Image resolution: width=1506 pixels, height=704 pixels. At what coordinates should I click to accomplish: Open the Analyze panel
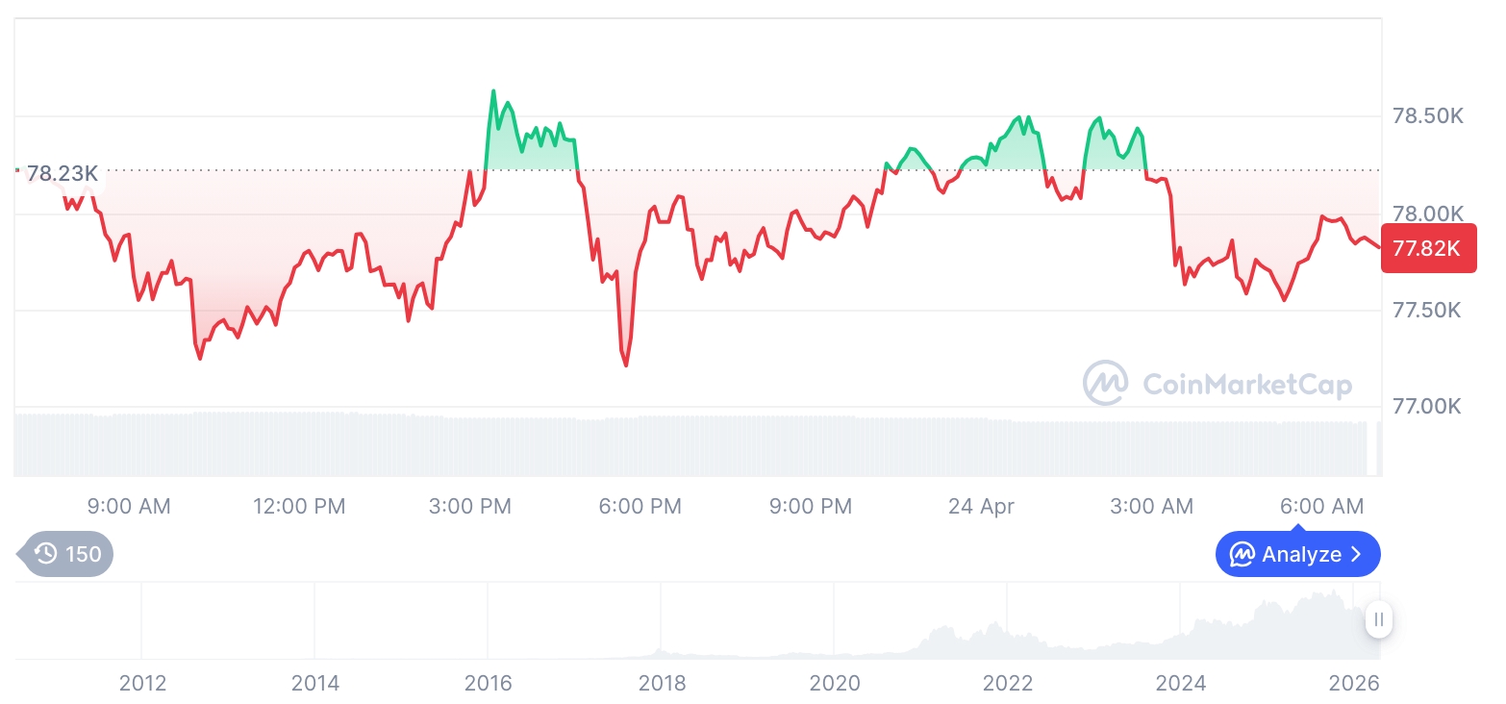click(x=1297, y=554)
